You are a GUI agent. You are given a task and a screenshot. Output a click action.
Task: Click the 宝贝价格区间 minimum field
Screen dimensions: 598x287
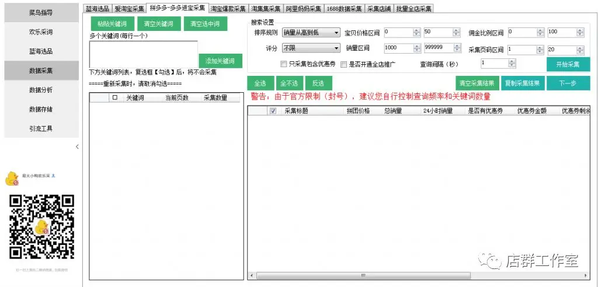[x=398, y=33]
